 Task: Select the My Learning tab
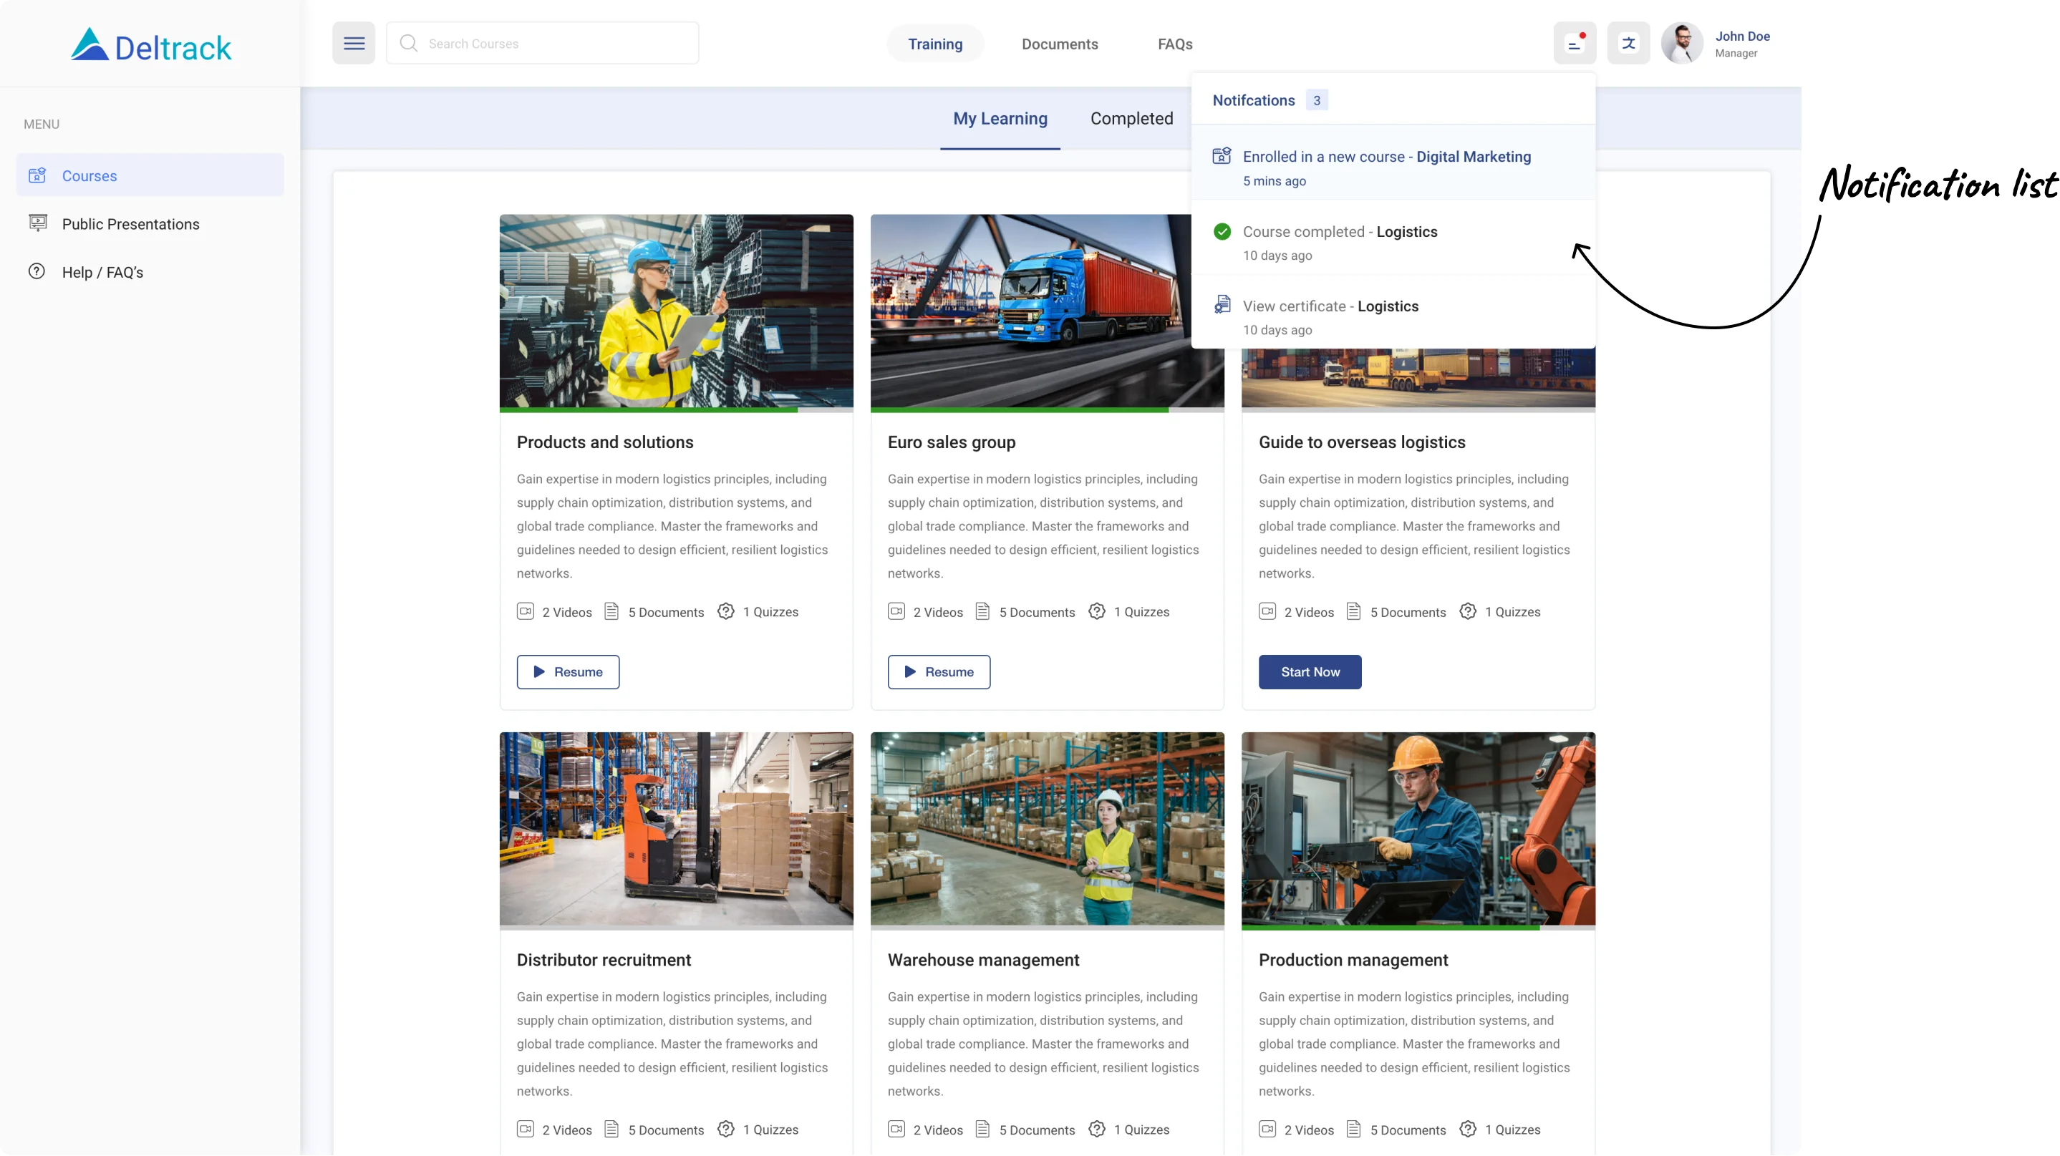click(1000, 118)
